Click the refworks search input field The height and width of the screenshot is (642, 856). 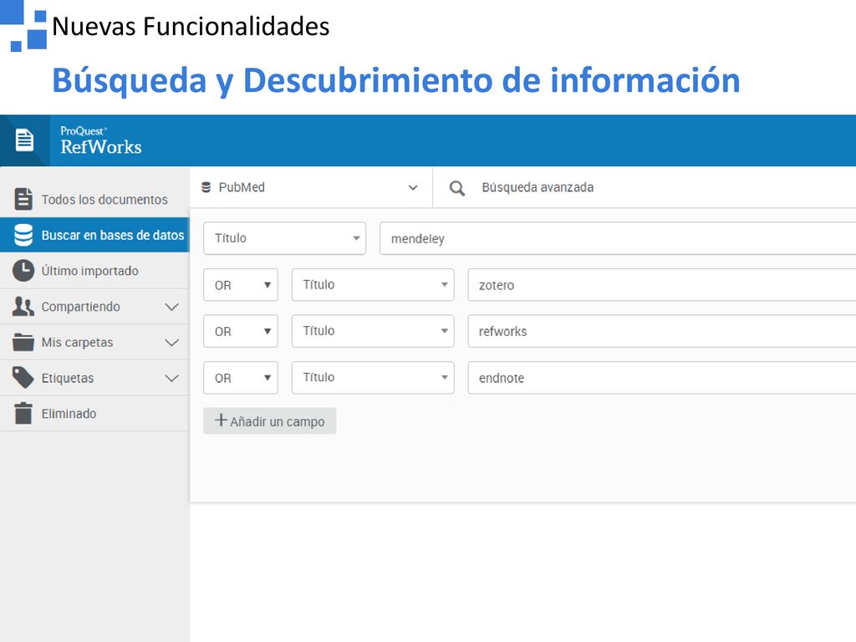[662, 331]
